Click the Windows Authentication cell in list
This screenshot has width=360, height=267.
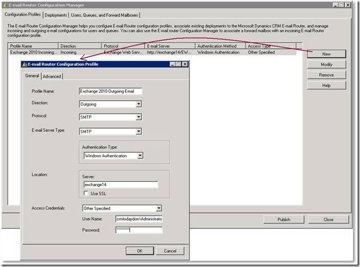[x=218, y=53]
